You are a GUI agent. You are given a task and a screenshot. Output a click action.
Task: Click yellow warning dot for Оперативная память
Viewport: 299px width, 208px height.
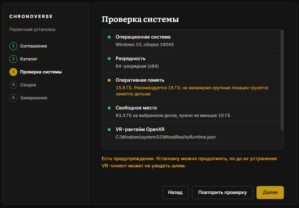(x=109, y=80)
